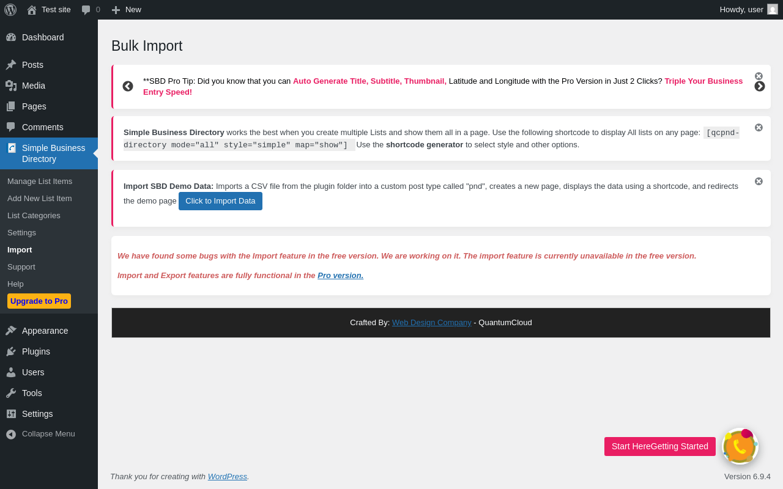Open the comments bubble in admin bar
This screenshot has width=783, height=489.
tap(91, 10)
